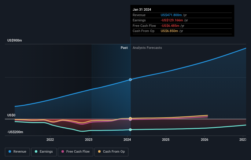The image size is (251, 160).
Task: Click the US$6.850m cash from op value
Action: click(x=169, y=31)
